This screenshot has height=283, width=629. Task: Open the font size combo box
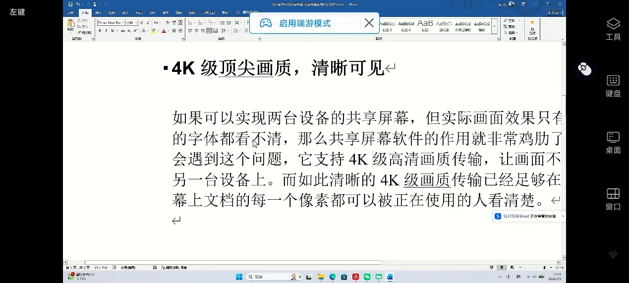click(132, 23)
